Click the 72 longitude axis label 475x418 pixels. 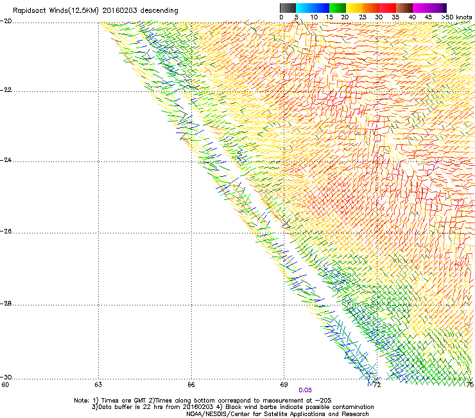pyautogui.click(x=377, y=385)
